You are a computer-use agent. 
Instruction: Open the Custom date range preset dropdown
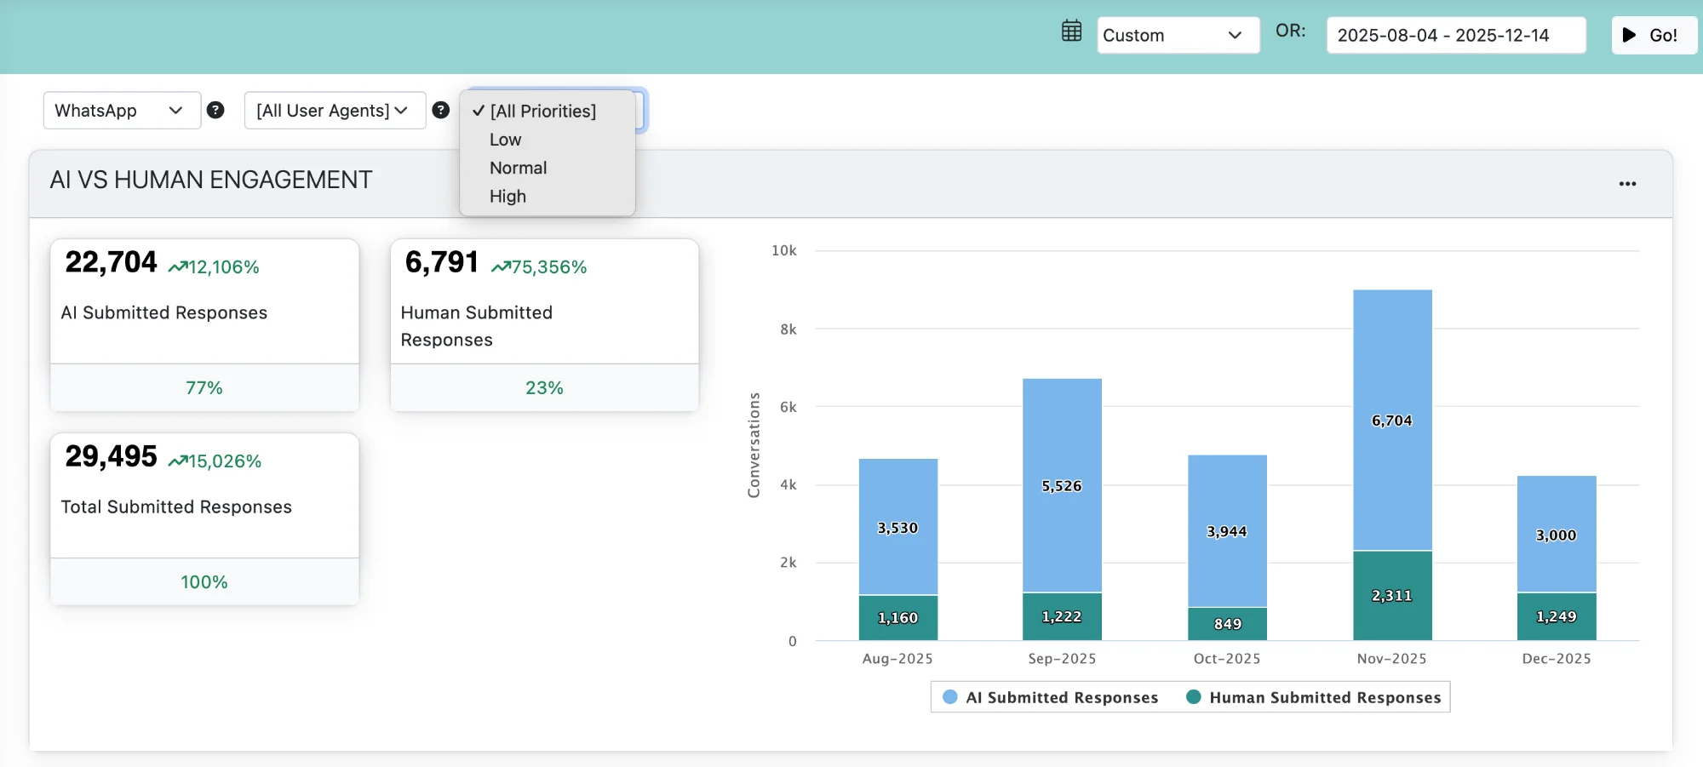tap(1177, 36)
